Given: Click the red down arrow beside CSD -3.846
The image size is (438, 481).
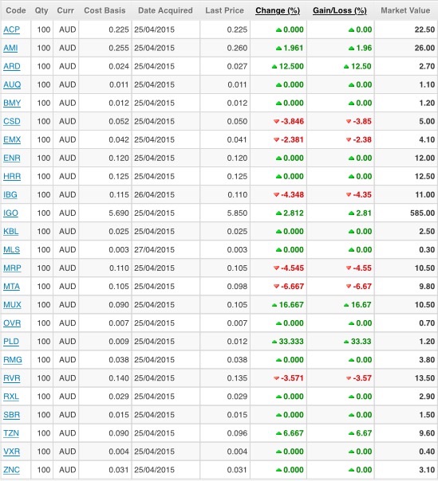Looking at the screenshot, I should click(x=276, y=122).
